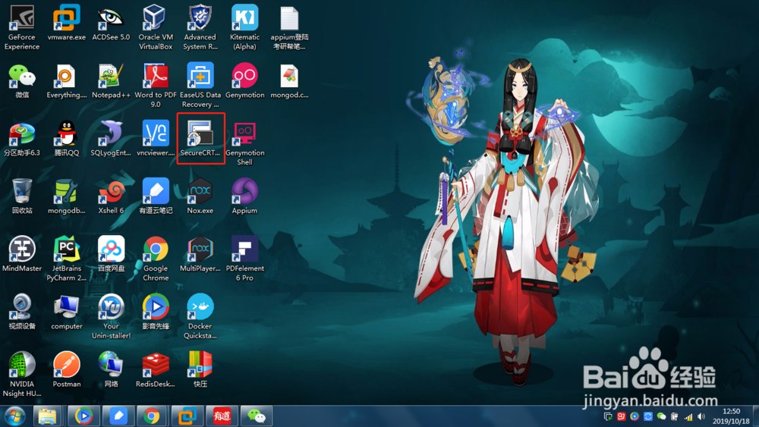Image resolution: width=759 pixels, height=427 pixels.
Task: Open the Genymotion Shell icon
Action: click(244, 143)
